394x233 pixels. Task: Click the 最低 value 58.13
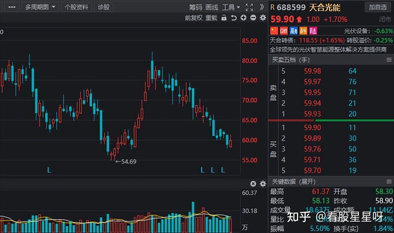(x=321, y=201)
